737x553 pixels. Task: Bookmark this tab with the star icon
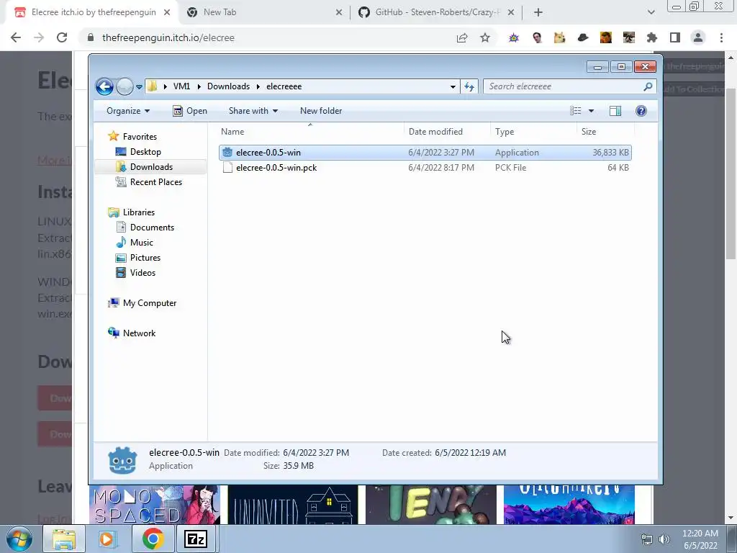tap(485, 37)
